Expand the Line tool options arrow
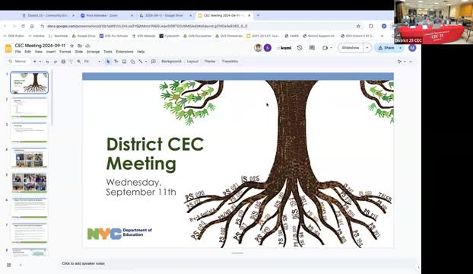Viewport: 473px width, 274px height. tap(146, 62)
